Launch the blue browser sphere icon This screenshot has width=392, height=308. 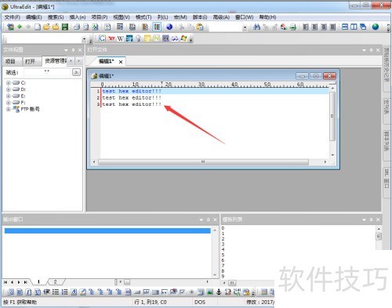tap(169, 27)
